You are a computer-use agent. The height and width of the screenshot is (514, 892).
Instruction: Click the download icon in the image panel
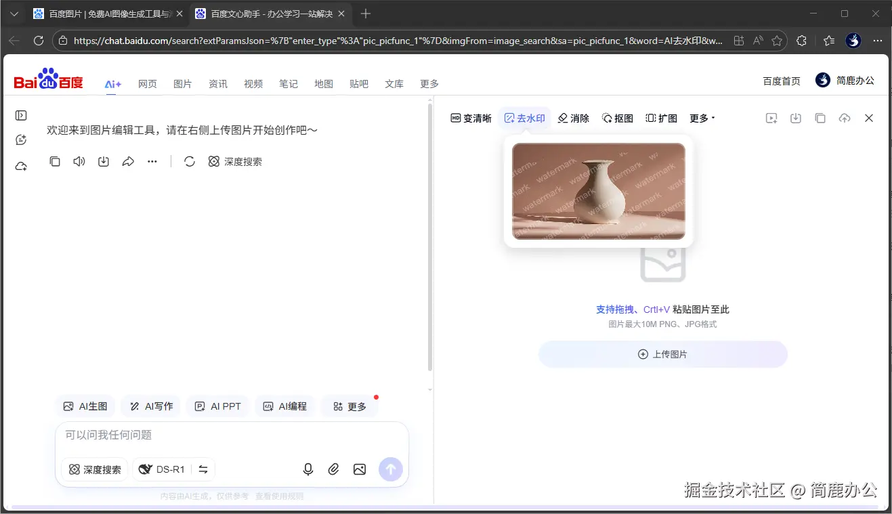[795, 118]
